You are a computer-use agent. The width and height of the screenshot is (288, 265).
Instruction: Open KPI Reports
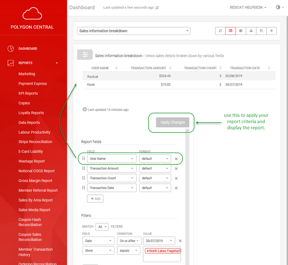pos(28,93)
